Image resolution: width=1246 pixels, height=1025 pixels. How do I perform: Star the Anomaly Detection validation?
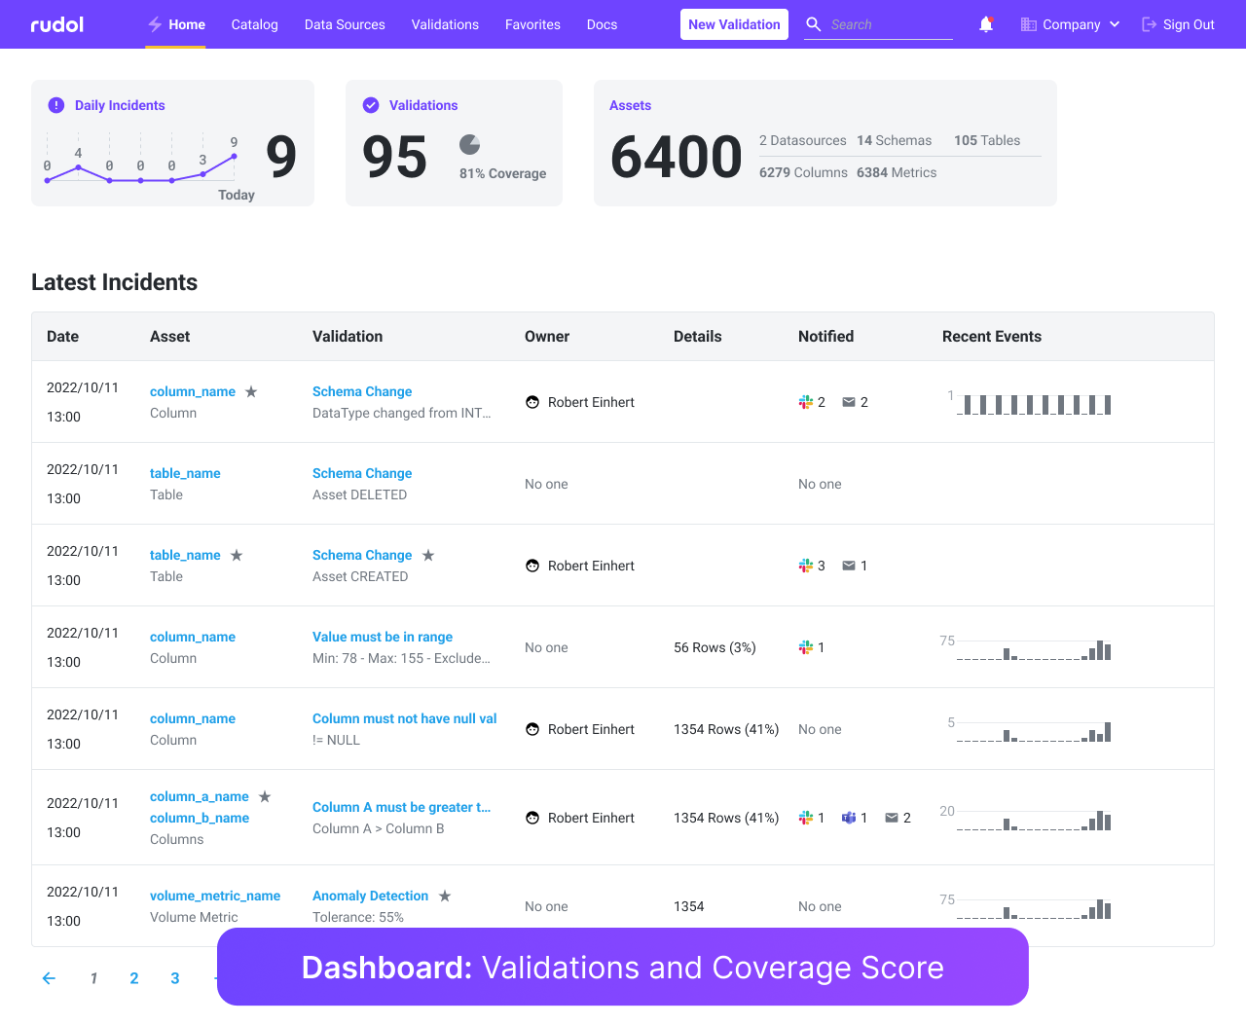pyautogui.click(x=445, y=896)
